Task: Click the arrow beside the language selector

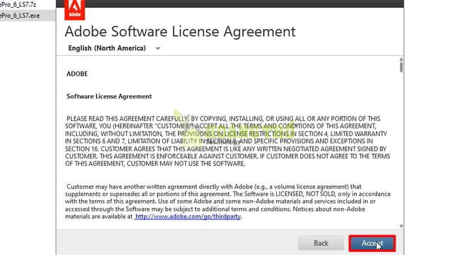Action: tap(158, 49)
